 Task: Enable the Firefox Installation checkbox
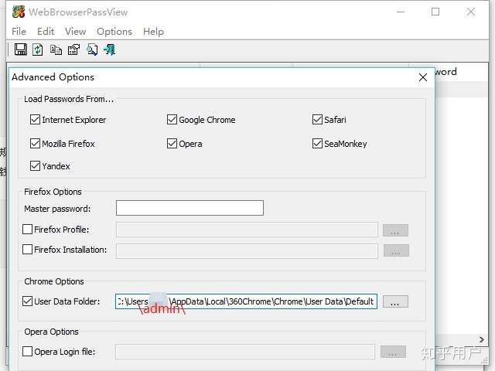point(28,249)
